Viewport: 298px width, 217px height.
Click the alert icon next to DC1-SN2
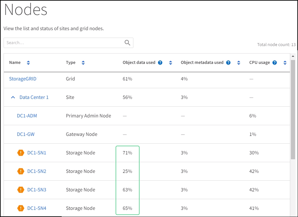tap(21, 171)
